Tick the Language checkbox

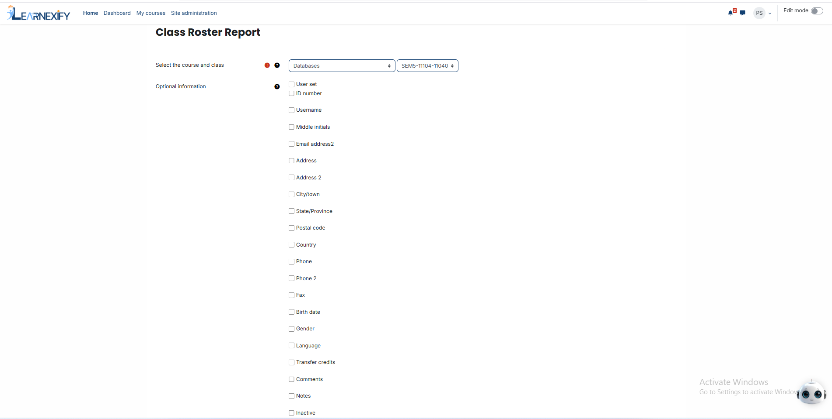click(x=291, y=345)
